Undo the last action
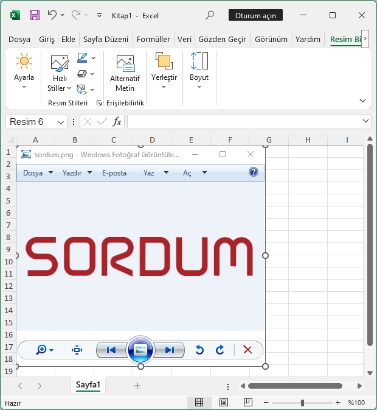The width and height of the screenshot is (377, 410). coord(52,15)
